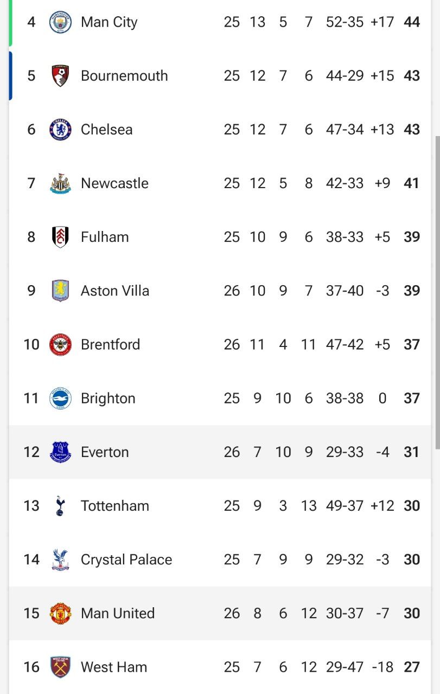Open the Crystal Palace team name
This screenshot has width=440, height=694.
[126, 560]
